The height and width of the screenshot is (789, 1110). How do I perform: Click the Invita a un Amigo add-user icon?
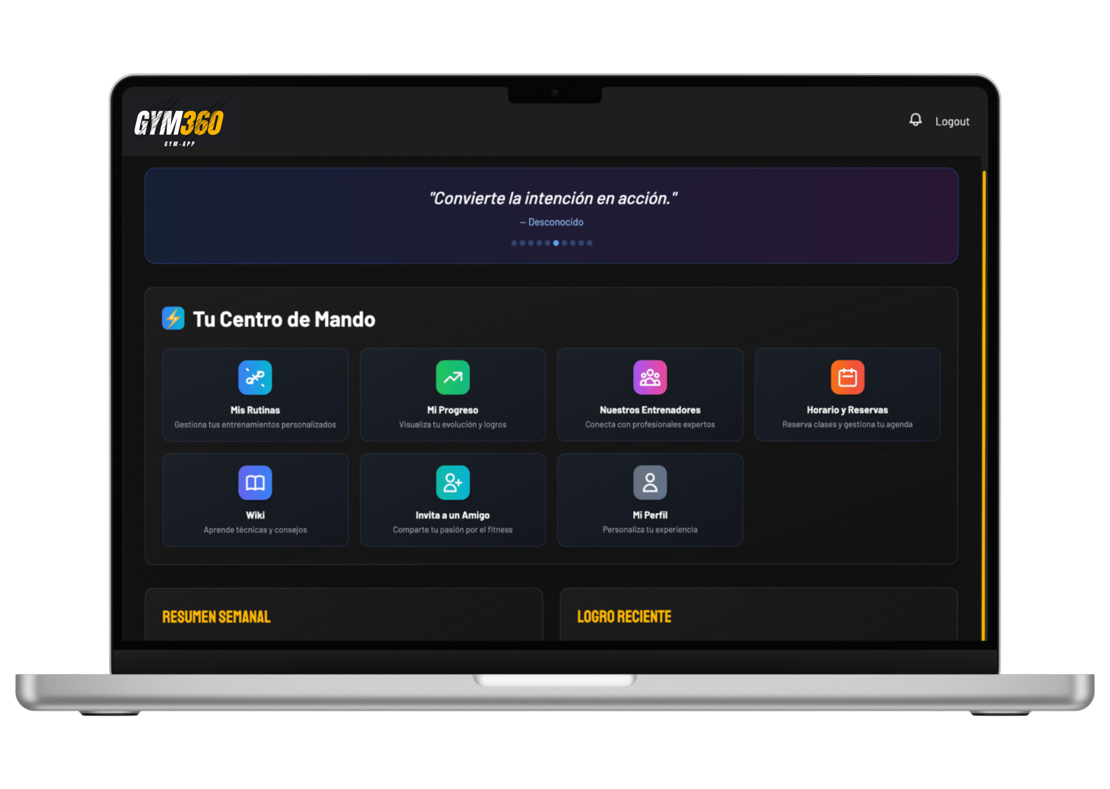[x=452, y=483]
